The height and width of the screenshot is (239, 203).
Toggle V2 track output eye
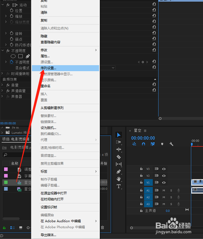point(164,176)
